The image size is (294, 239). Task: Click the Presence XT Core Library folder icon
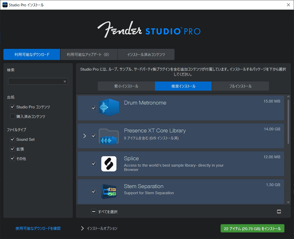(109, 136)
